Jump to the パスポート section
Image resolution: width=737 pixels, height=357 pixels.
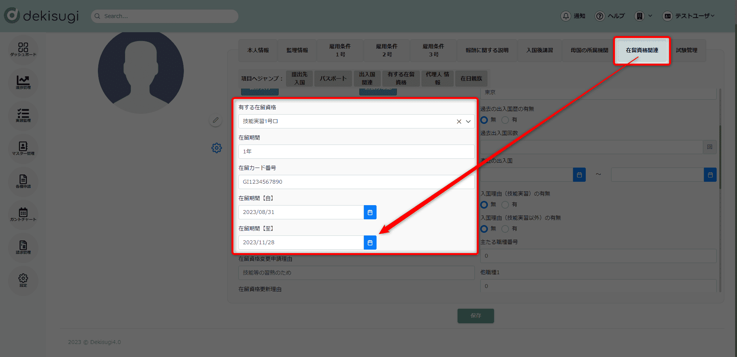pyautogui.click(x=333, y=79)
